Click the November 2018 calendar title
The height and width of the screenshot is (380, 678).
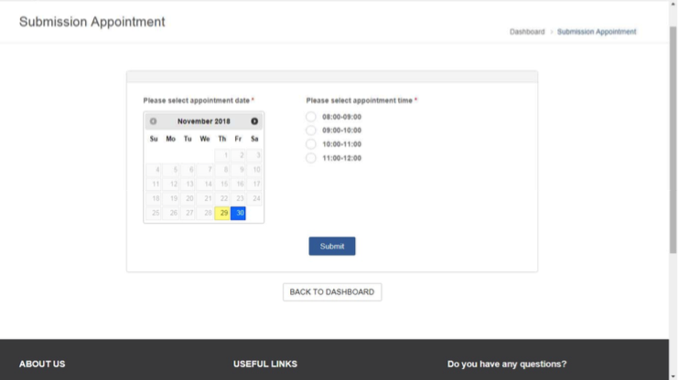[x=204, y=121]
